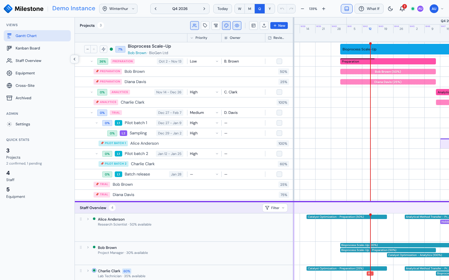Toggle dark mode moon icon
Screen dimensions: 449x280
point(390,9)
